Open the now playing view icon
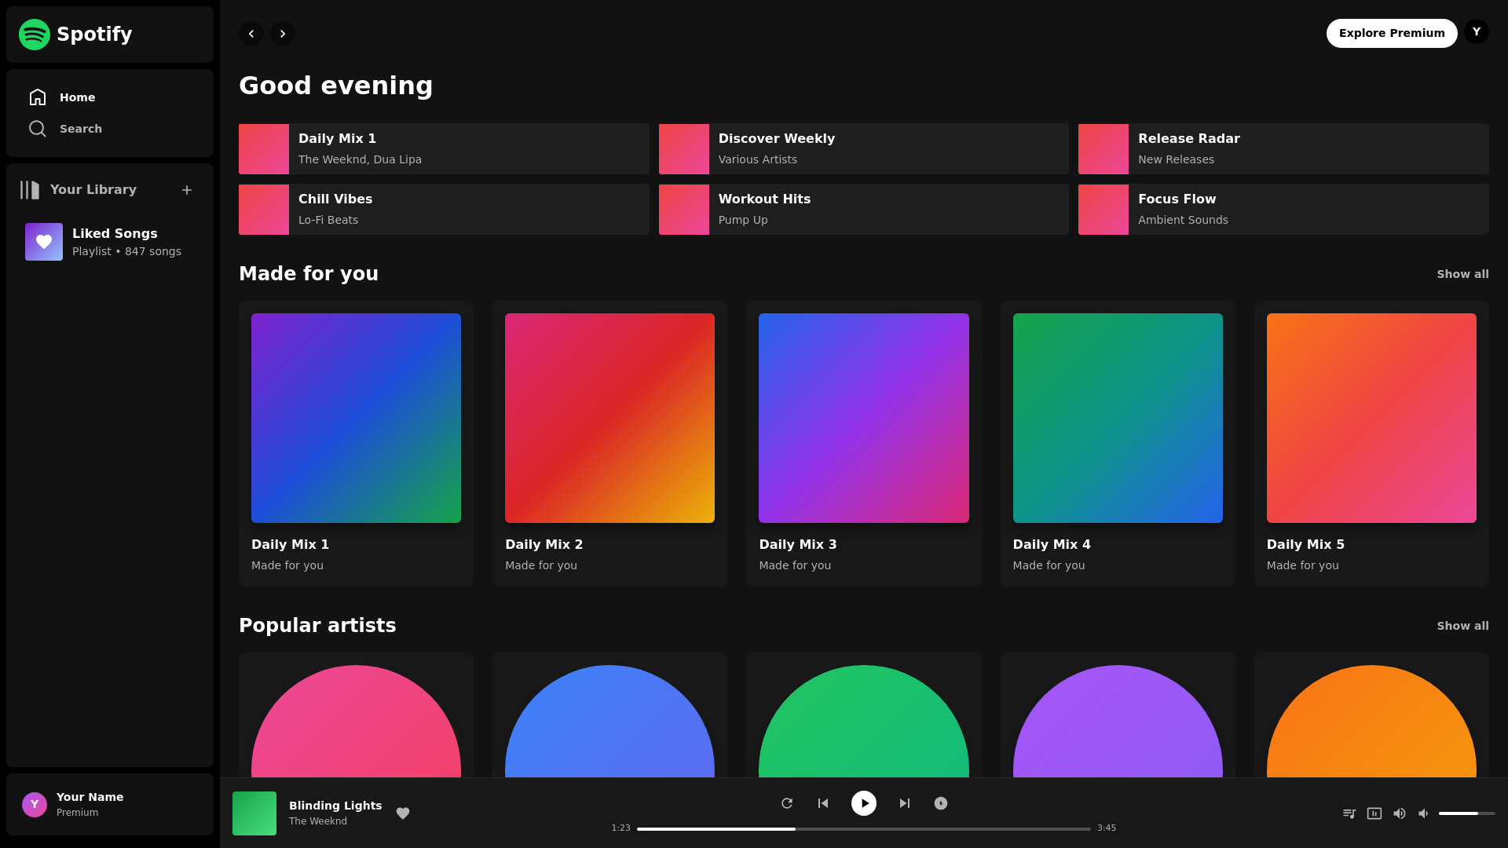 1374,813
